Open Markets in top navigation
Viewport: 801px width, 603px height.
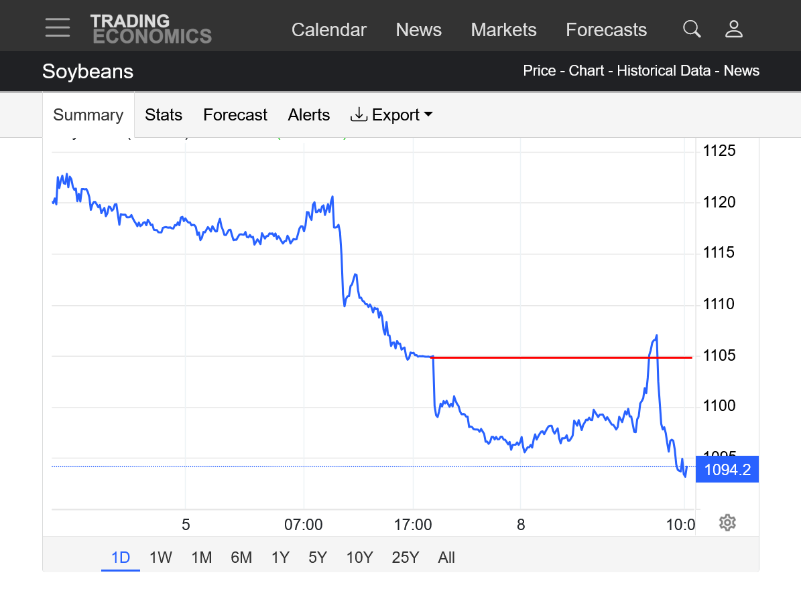click(503, 30)
